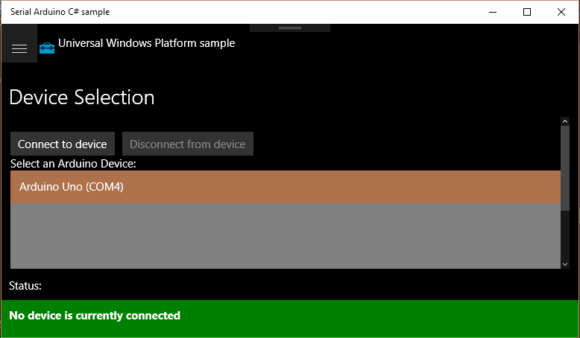This screenshot has width=580, height=338.
Task: Minimize the Serial Arduino C# sample window
Action: (x=493, y=12)
